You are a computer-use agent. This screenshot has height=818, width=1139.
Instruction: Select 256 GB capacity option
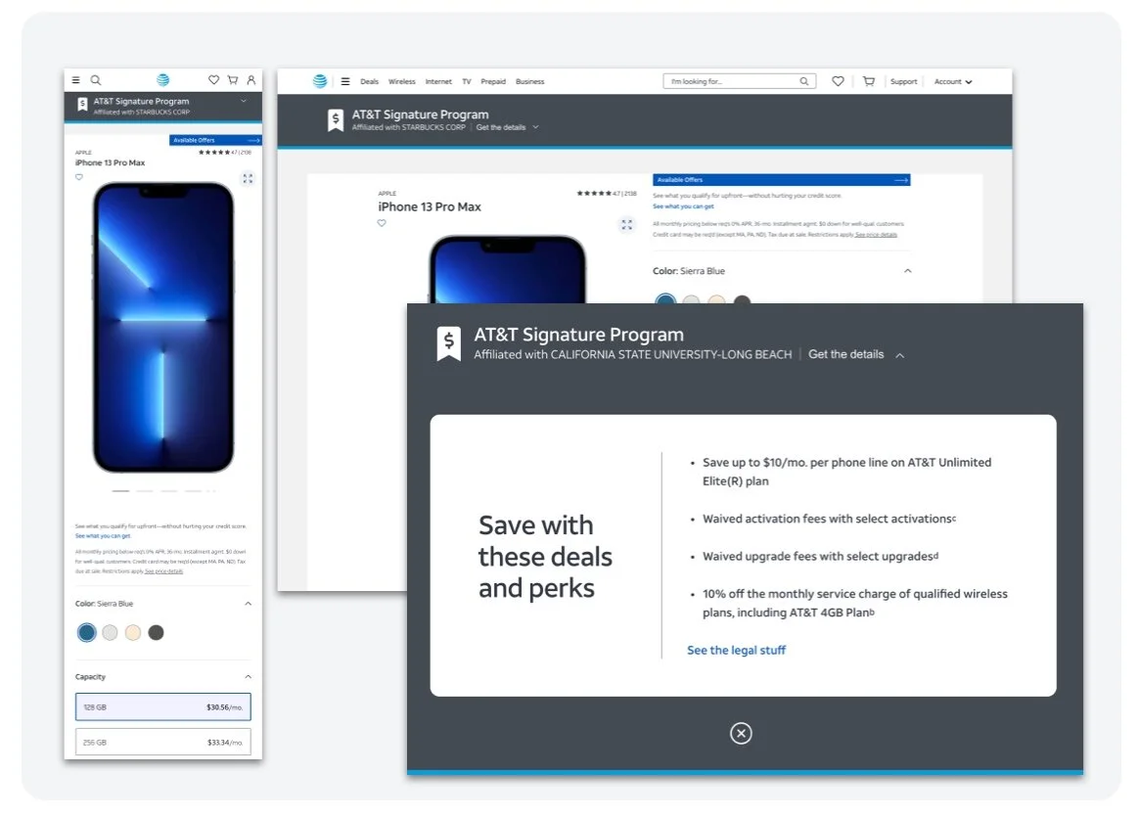pos(162,743)
